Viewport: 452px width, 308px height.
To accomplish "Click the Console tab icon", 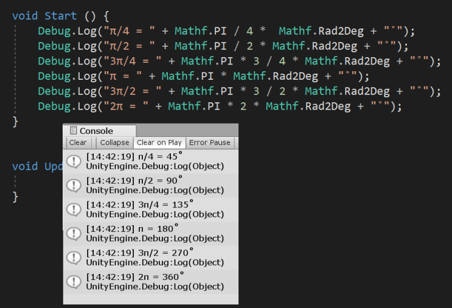I will 74,131.
